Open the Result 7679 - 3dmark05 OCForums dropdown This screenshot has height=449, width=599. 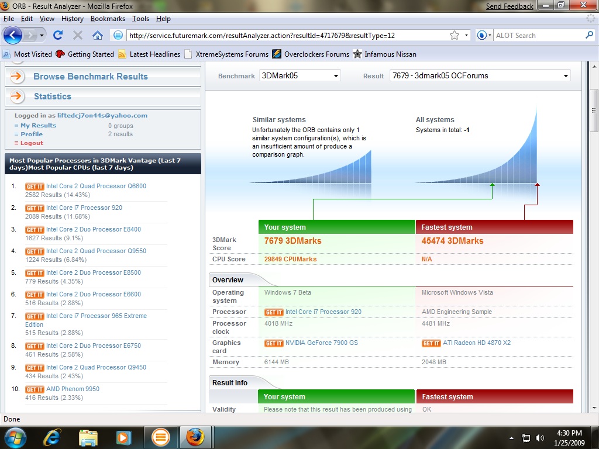coord(480,75)
